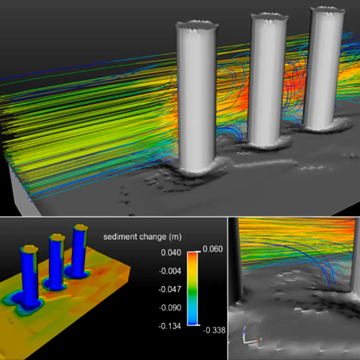360x360 pixels.
Task: Click the "sediment change (m)" legend title
Action: coord(143,237)
